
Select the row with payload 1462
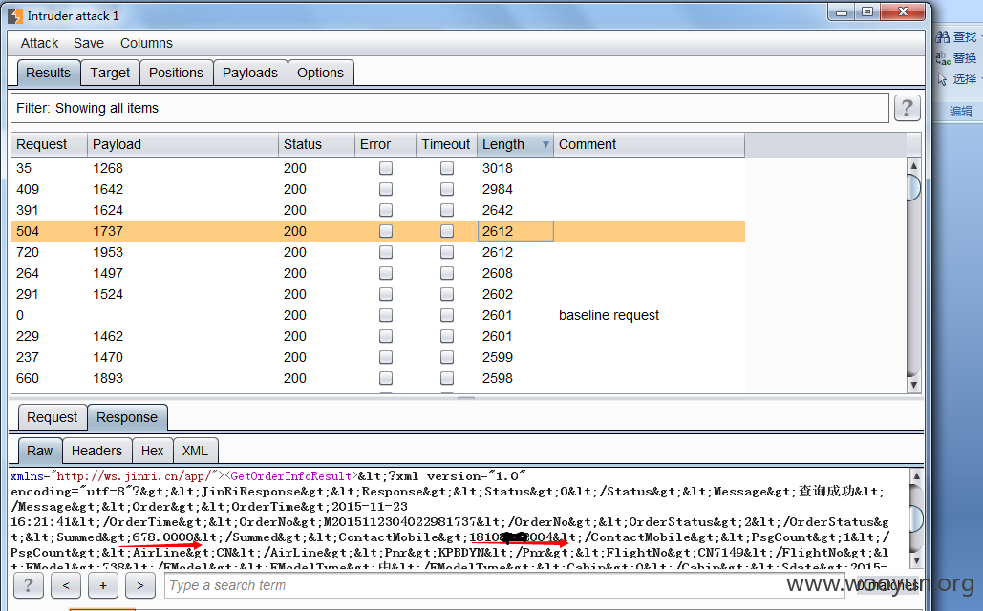click(378, 336)
